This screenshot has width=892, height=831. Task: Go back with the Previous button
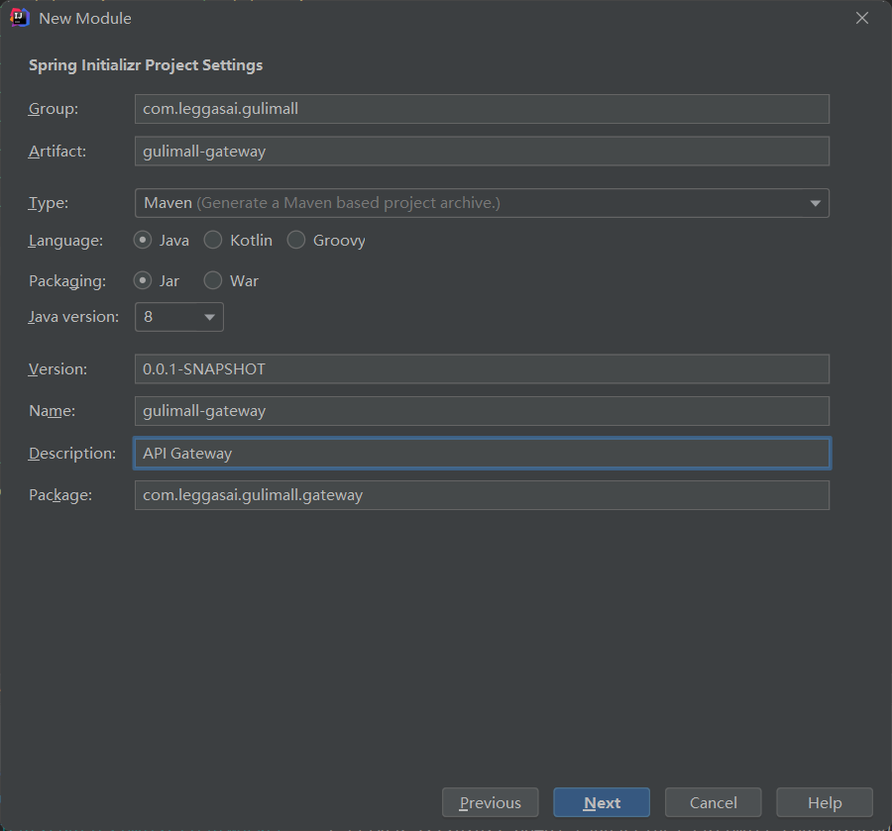coord(490,802)
